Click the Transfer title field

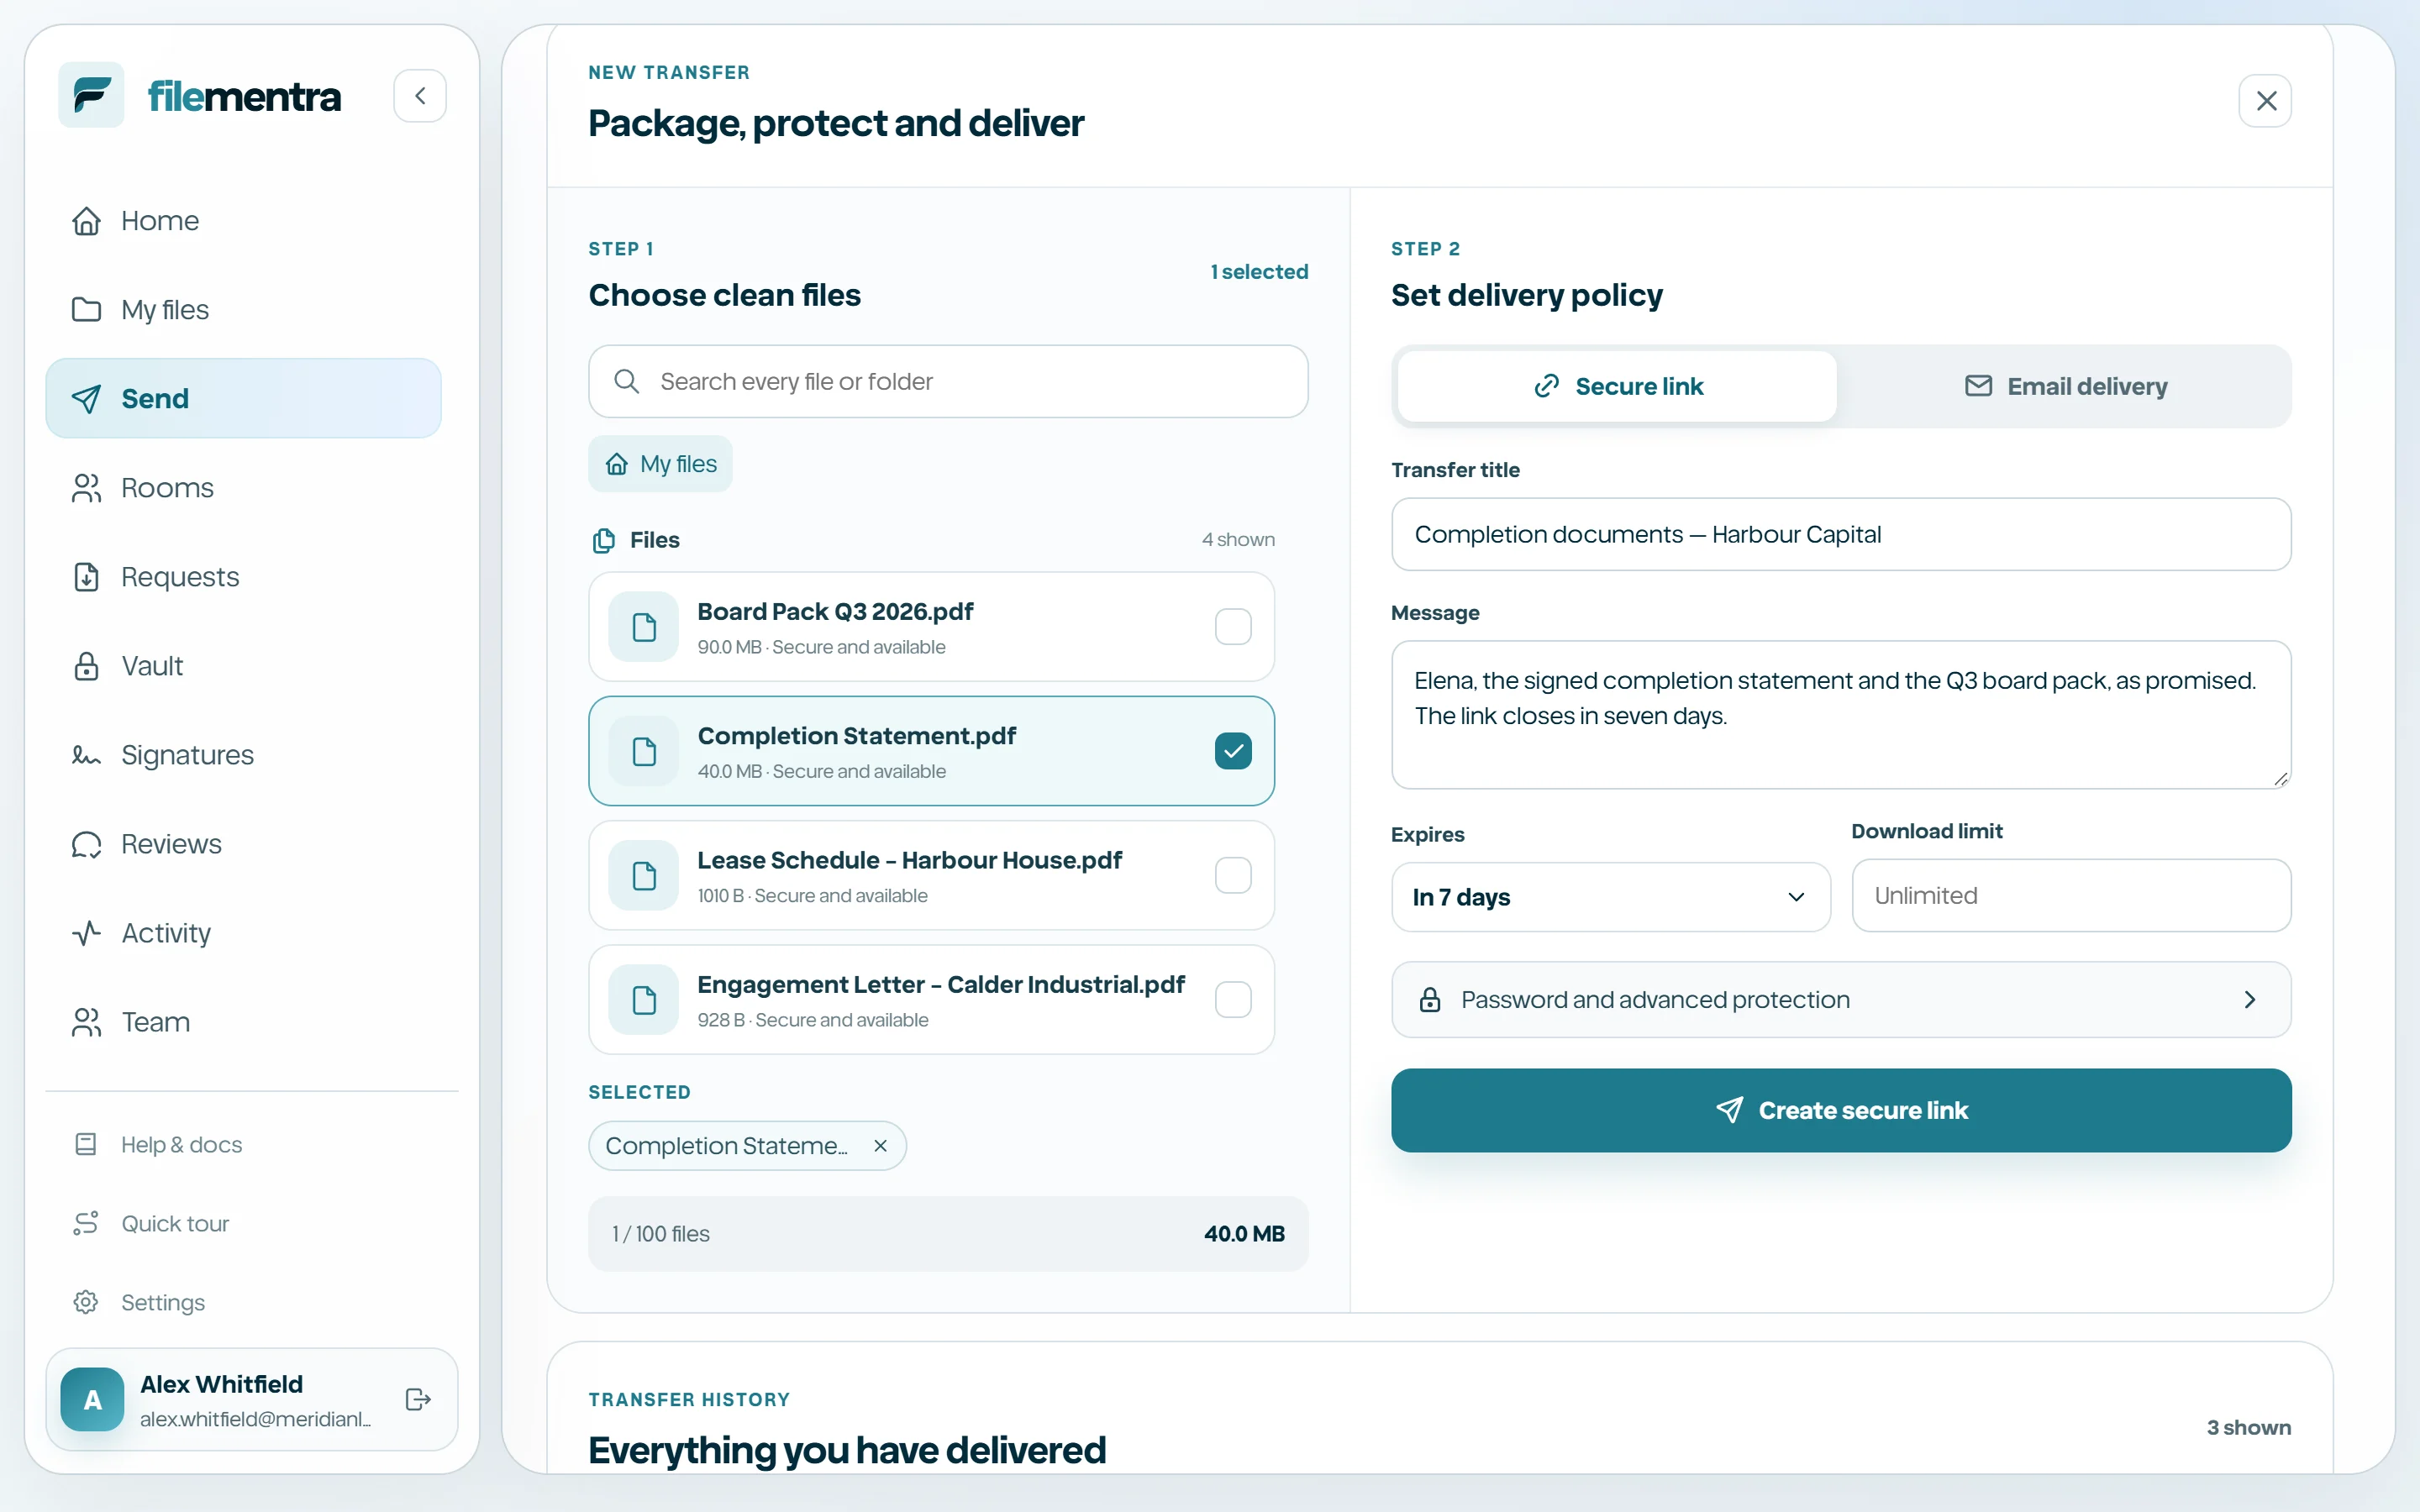(x=1841, y=534)
